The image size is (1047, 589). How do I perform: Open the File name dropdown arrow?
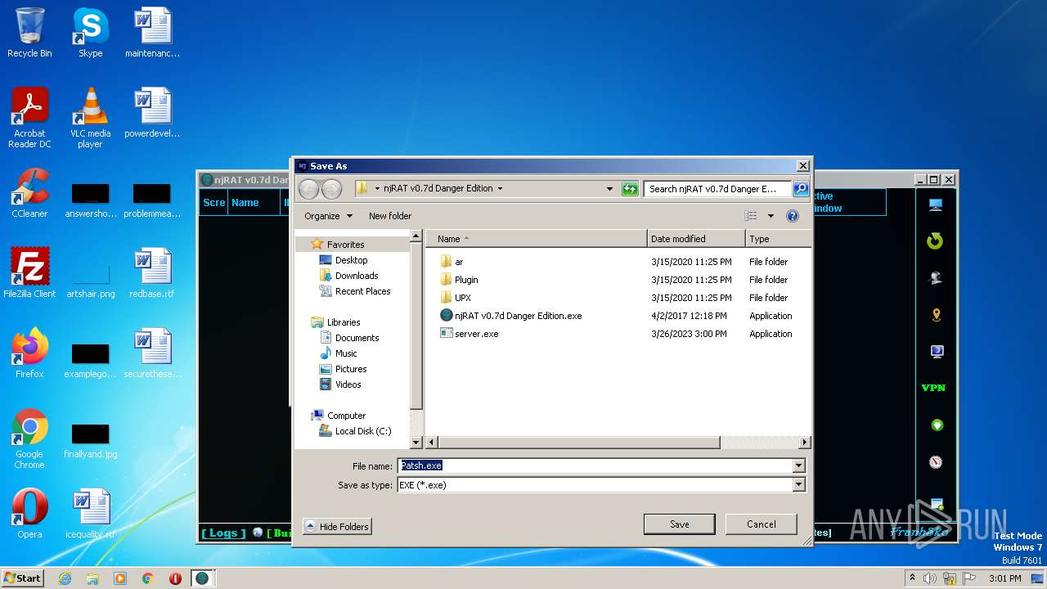[x=798, y=465]
